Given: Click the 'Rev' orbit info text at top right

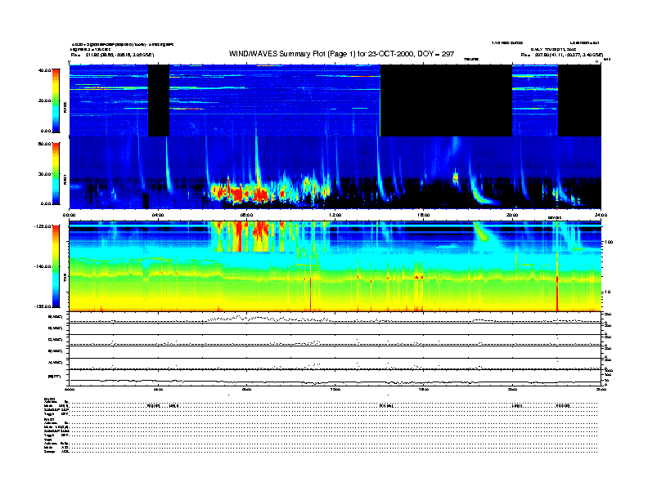Looking at the screenshot, I should click(561, 55).
